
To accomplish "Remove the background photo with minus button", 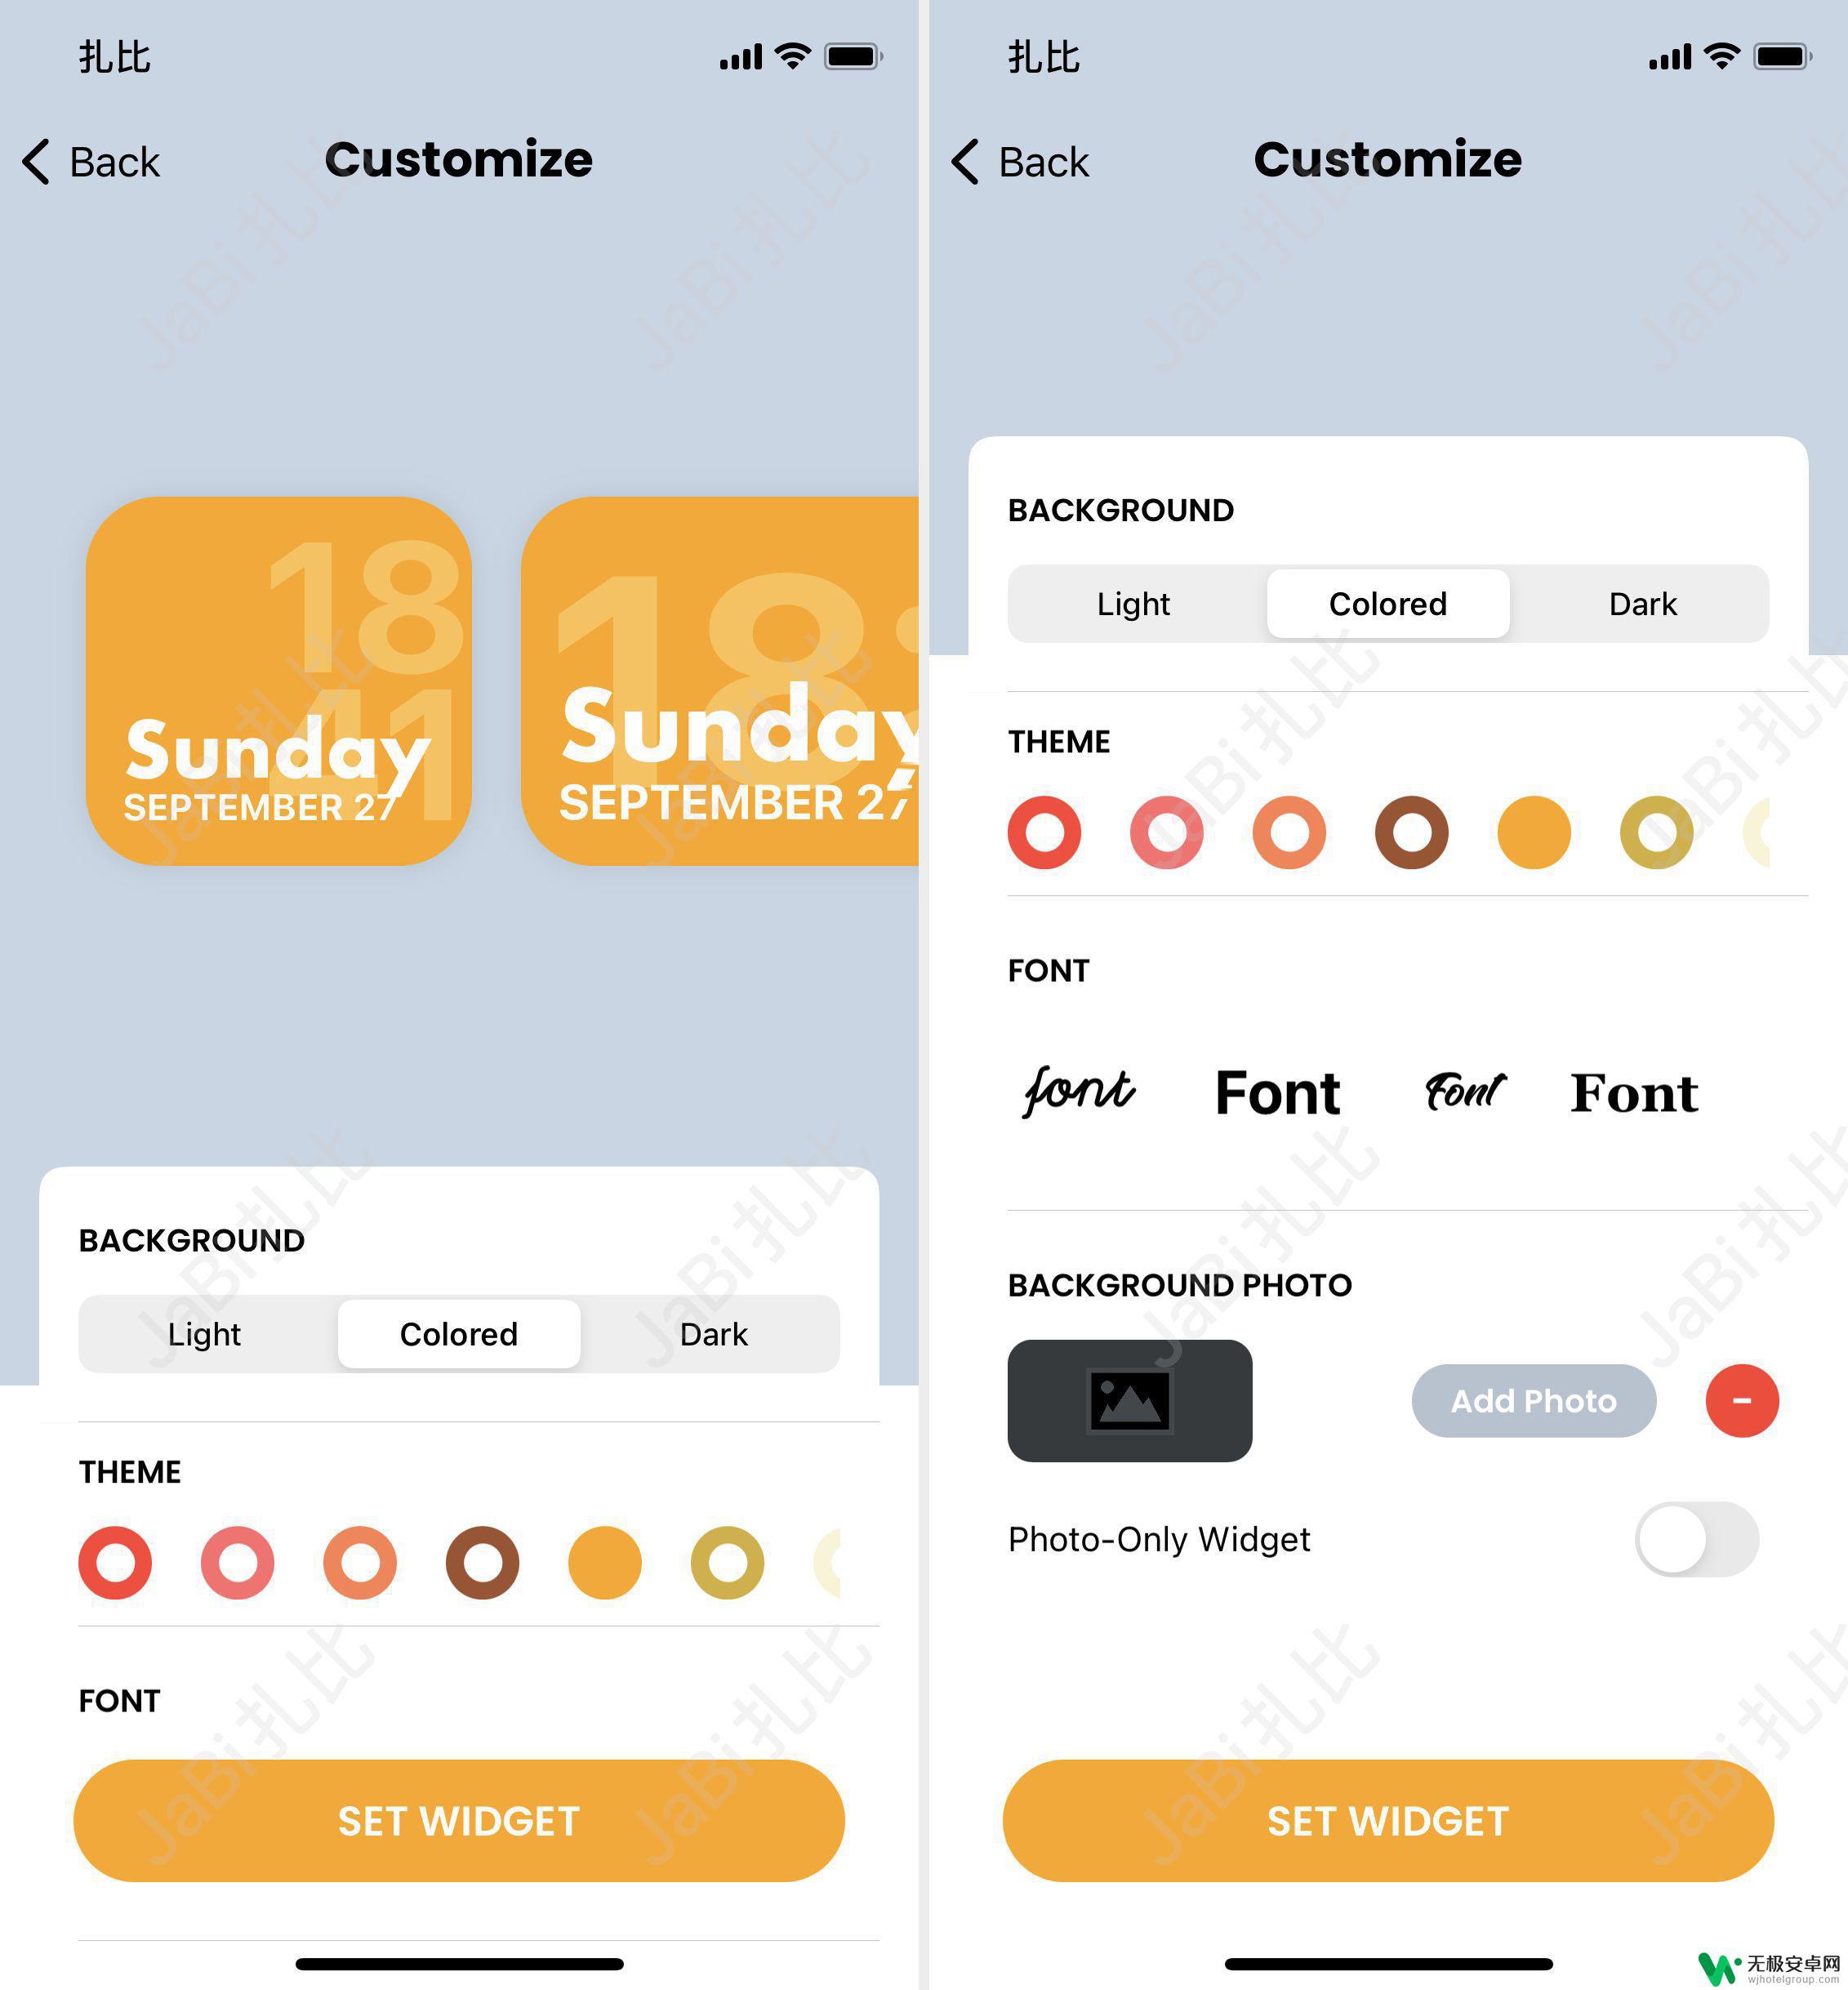I will [1740, 1403].
